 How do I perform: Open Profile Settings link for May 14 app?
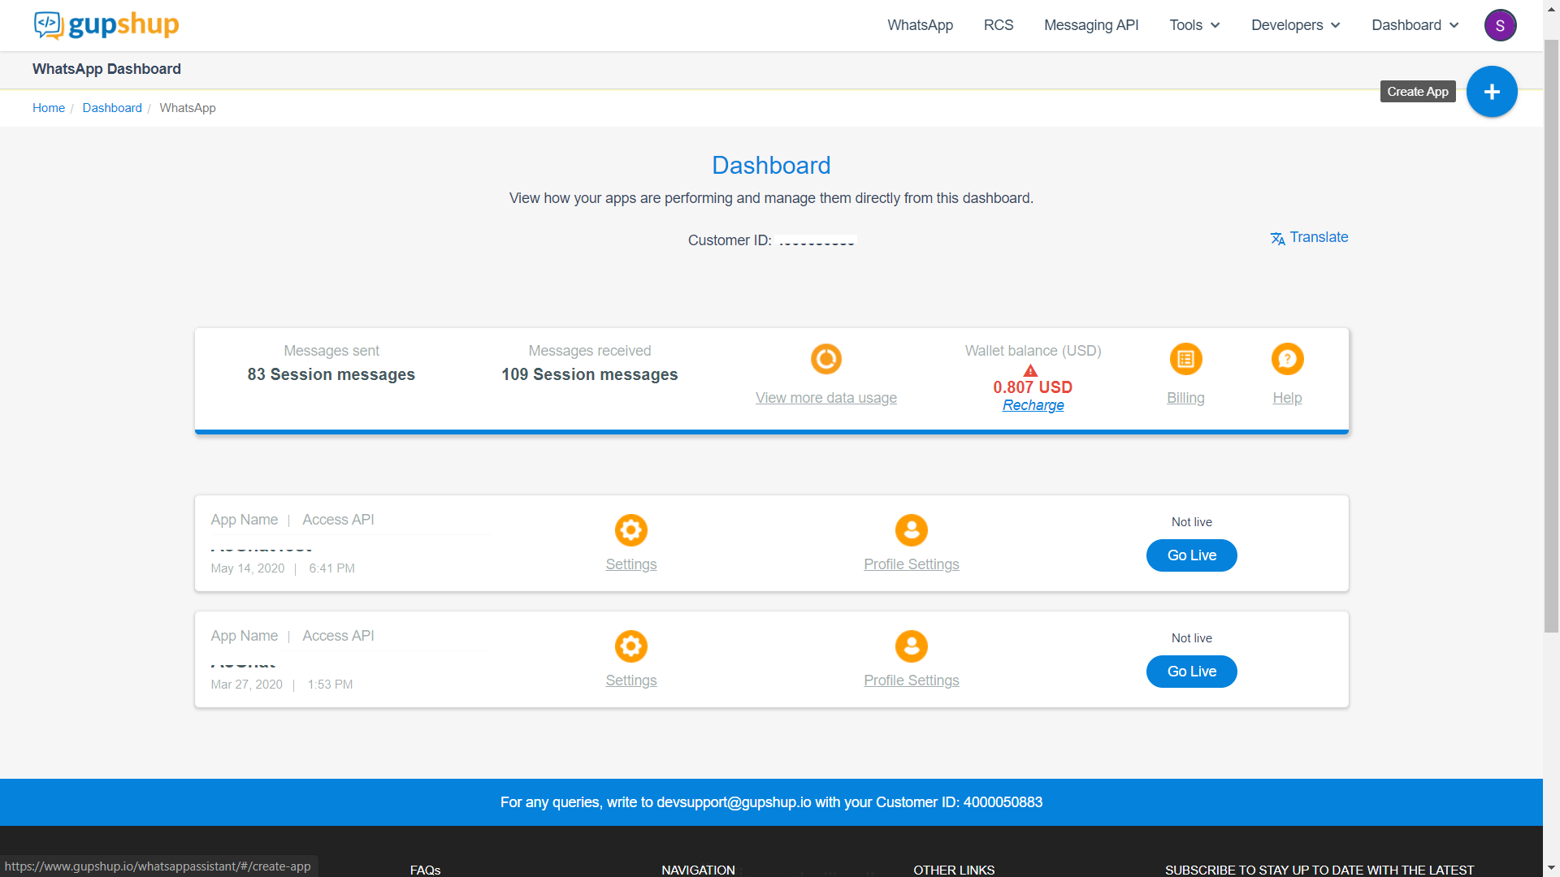point(912,564)
